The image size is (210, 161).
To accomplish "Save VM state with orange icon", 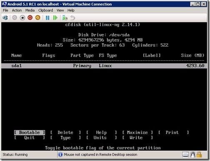I will pos(38,18).
